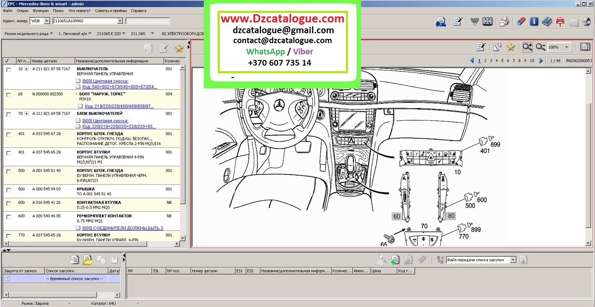Expand position 10 part row

pyautogui.click(x=27, y=69)
